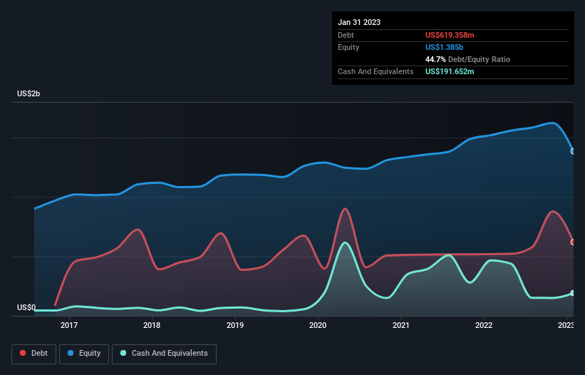Click the 2021 x-axis label
This screenshot has width=585, height=375.
coord(401,325)
